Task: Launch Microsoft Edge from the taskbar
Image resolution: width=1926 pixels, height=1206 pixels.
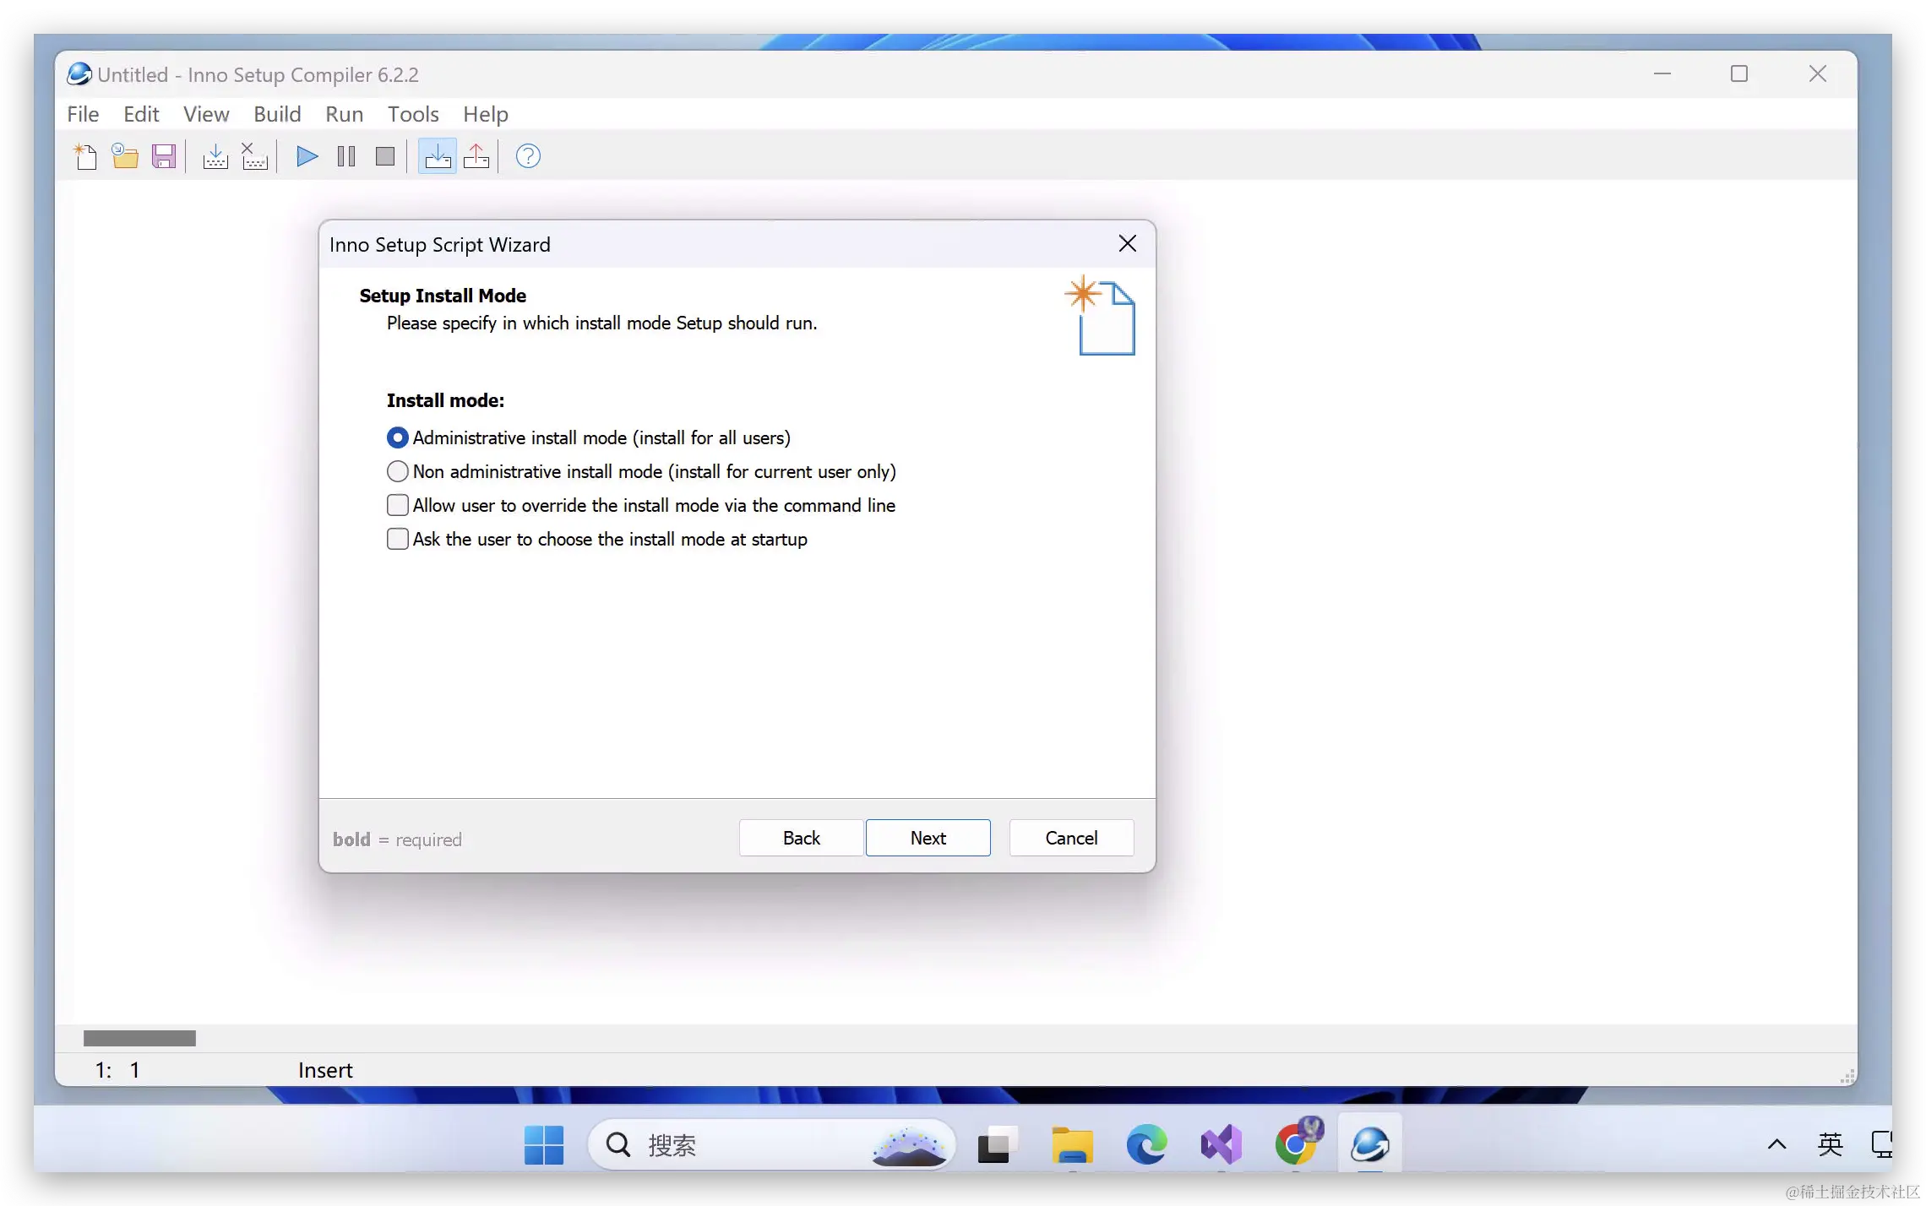Action: pos(1146,1145)
